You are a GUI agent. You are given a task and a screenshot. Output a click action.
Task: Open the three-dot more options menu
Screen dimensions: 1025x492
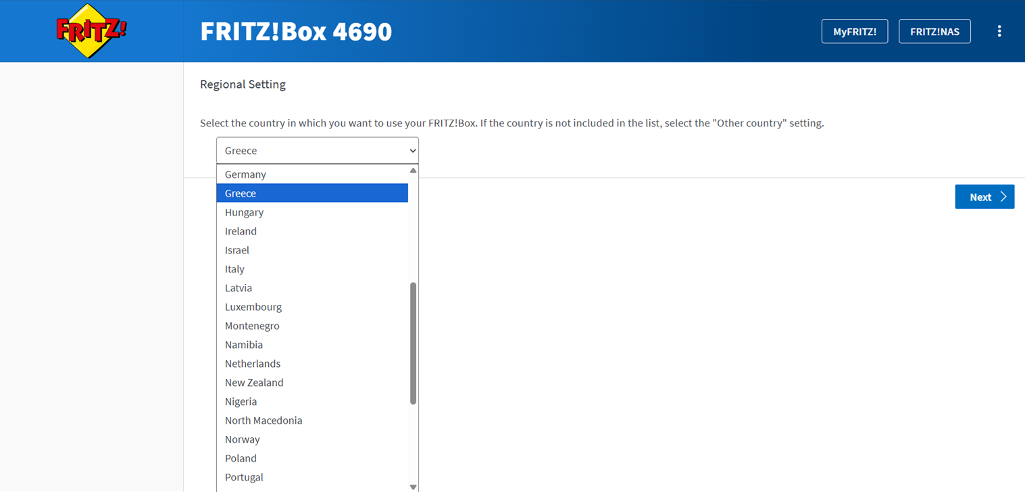(999, 31)
